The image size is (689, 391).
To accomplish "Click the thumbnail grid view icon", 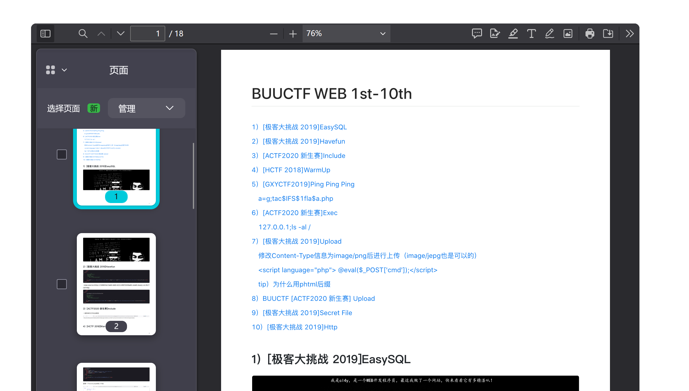I will (50, 70).
